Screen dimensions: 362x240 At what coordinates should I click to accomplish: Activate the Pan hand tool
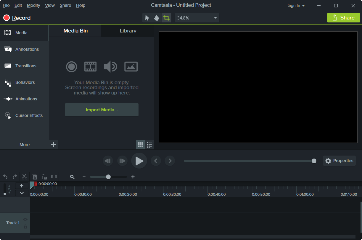pyautogui.click(x=157, y=18)
